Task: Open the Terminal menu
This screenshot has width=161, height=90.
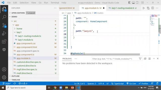Action: (x=55, y=3)
